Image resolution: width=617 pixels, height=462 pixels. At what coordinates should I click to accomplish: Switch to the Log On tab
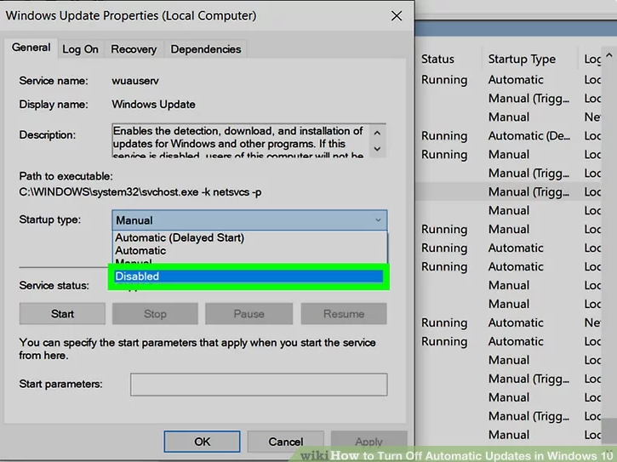(x=80, y=49)
